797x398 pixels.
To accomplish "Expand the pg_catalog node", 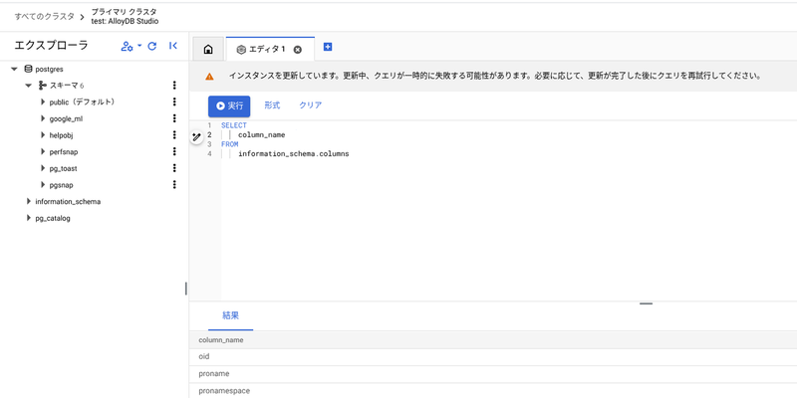I will click(x=29, y=218).
